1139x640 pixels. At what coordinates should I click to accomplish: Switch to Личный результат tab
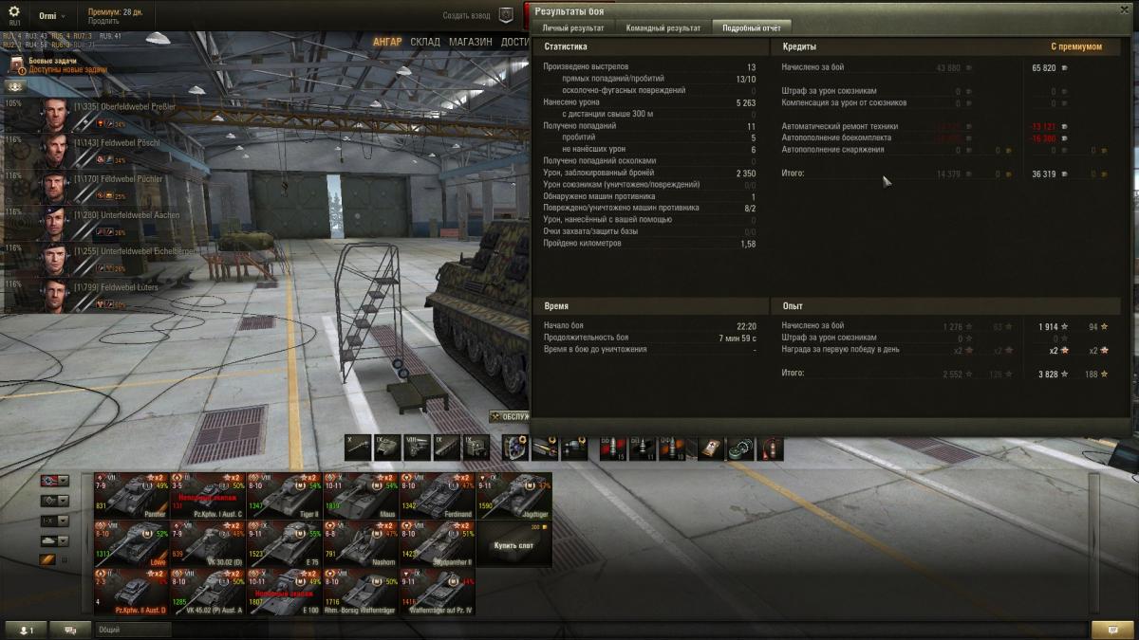(x=572, y=27)
